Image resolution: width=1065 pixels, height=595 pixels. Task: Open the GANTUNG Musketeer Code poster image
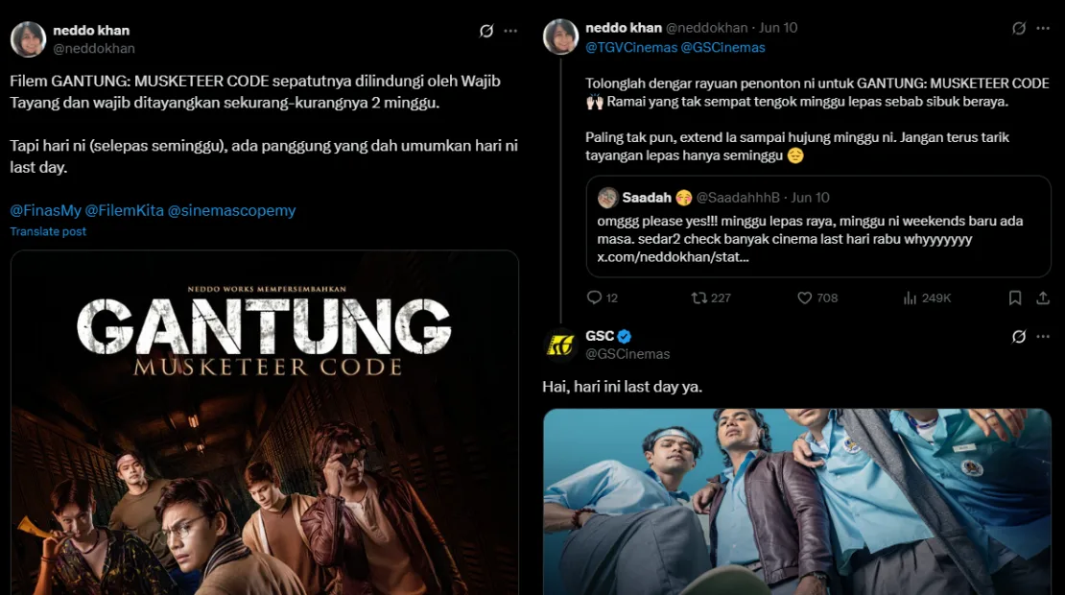(265, 422)
